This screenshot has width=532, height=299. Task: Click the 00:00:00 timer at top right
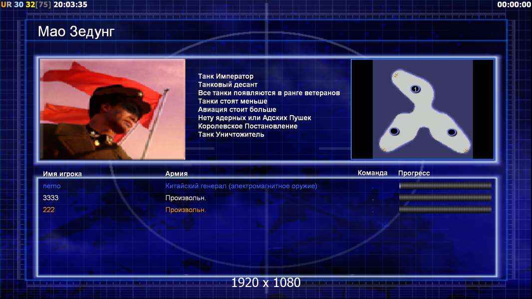pos(514,4)
